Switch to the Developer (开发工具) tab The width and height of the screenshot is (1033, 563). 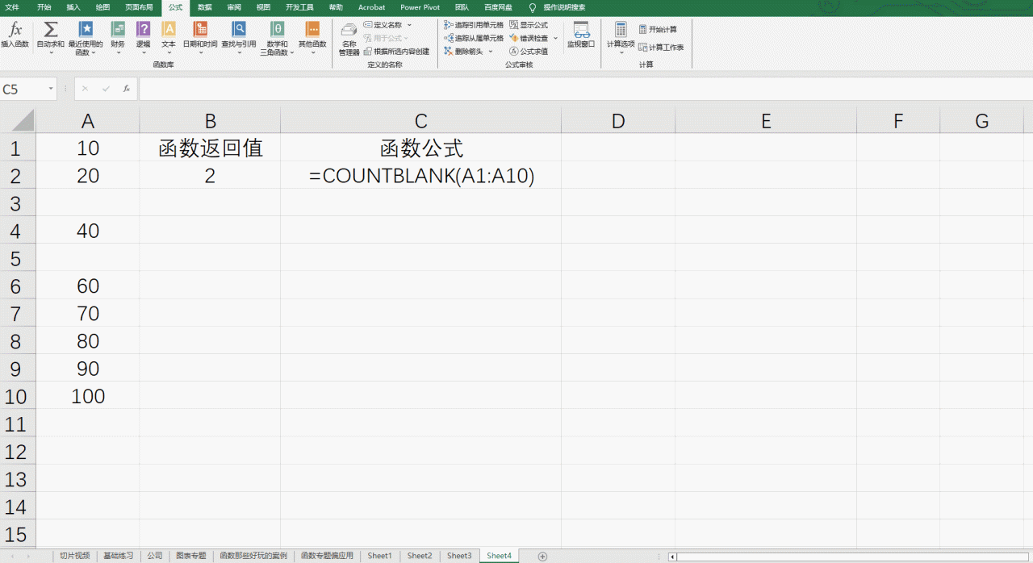pyautogui.click(x=299, y=7)
